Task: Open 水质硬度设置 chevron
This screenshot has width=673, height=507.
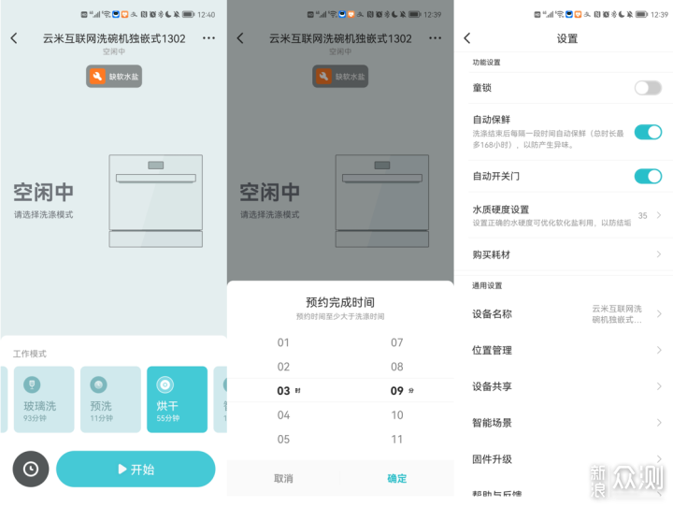Action: point(659,215)
